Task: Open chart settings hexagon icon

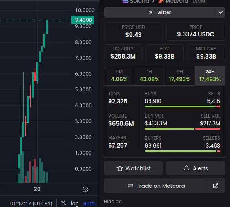Action: [85, 189]
